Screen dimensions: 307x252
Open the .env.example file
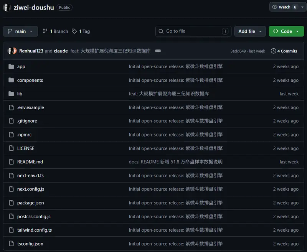pos(31,107)
